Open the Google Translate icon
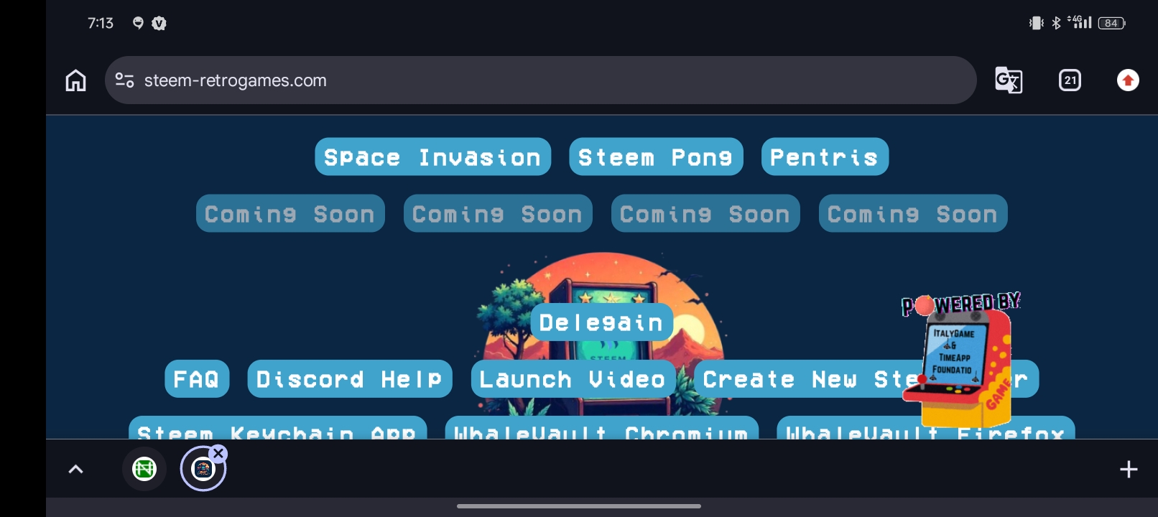Image resolution: width=1158 pixels, height=517 pixels. click(1009, 80)
